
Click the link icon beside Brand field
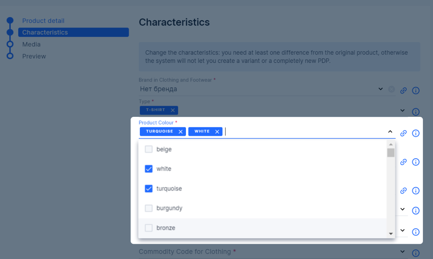pos(404,90)
